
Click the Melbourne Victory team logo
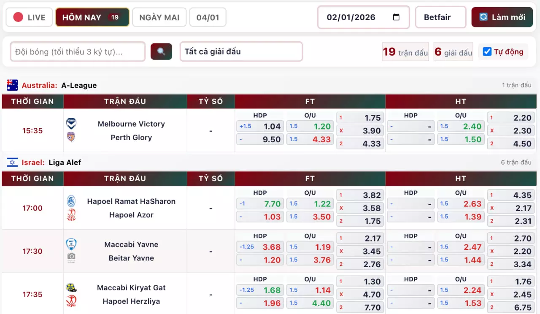point(71,124)
